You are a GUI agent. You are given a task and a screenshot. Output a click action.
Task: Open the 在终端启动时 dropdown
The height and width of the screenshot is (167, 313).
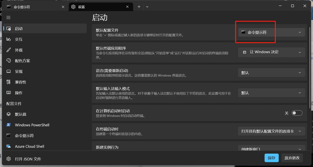click(x=272, y=131)
